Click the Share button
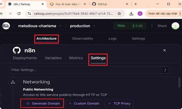Viewport: 182px width, 109px height. coord(162,26)
